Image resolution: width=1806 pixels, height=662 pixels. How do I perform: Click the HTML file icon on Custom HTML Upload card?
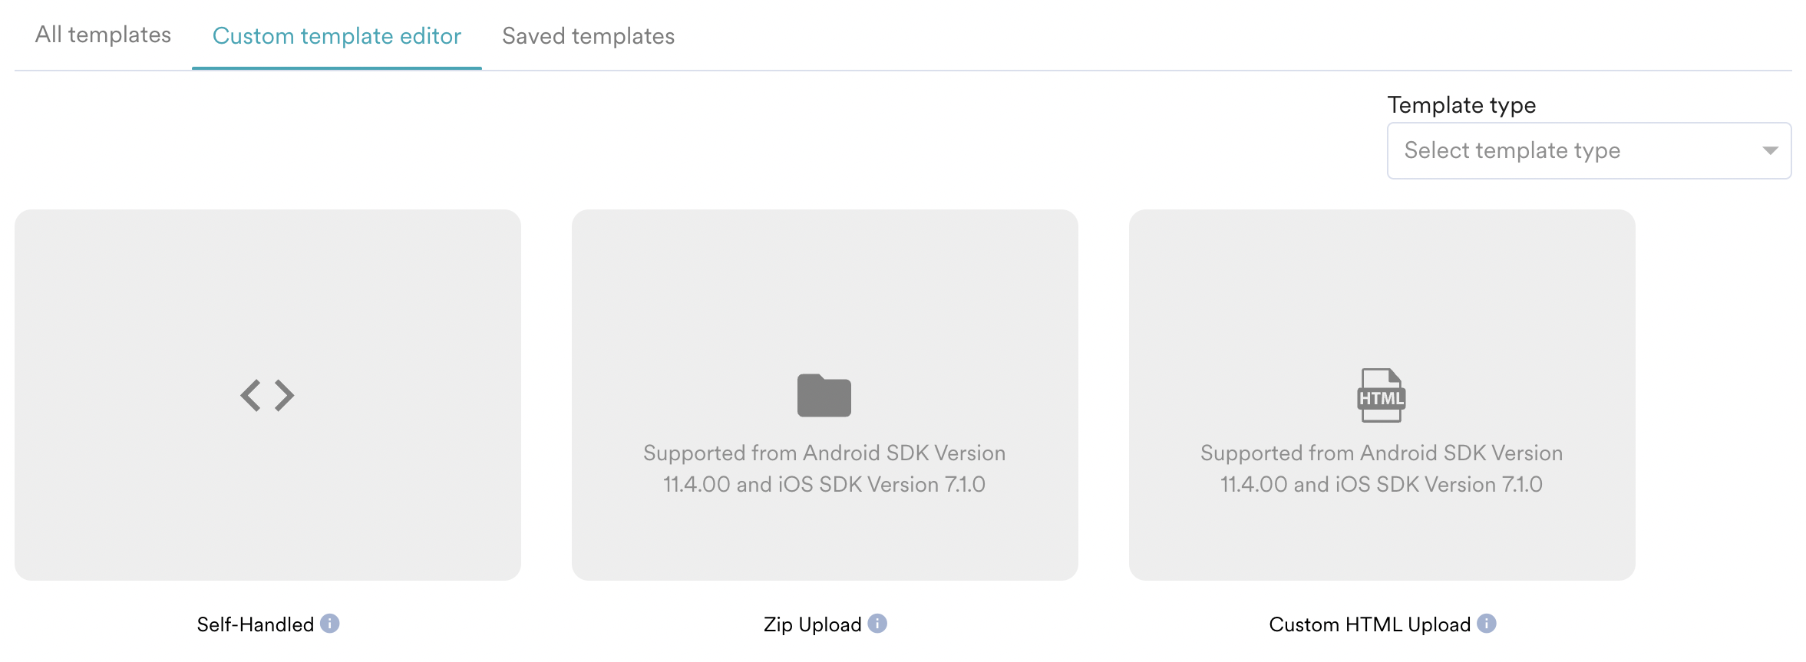(1382, 394)
